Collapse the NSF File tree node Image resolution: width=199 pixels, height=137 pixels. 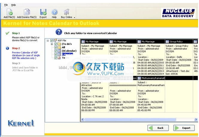tap(48, 41)
